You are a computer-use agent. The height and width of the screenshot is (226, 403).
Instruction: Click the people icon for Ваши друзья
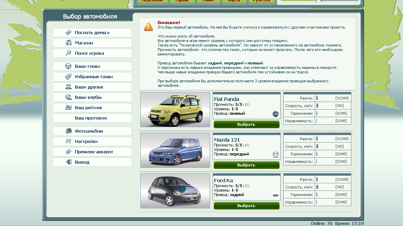68,87
